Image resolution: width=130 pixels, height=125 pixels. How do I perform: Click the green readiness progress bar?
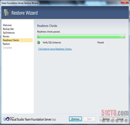81,36
